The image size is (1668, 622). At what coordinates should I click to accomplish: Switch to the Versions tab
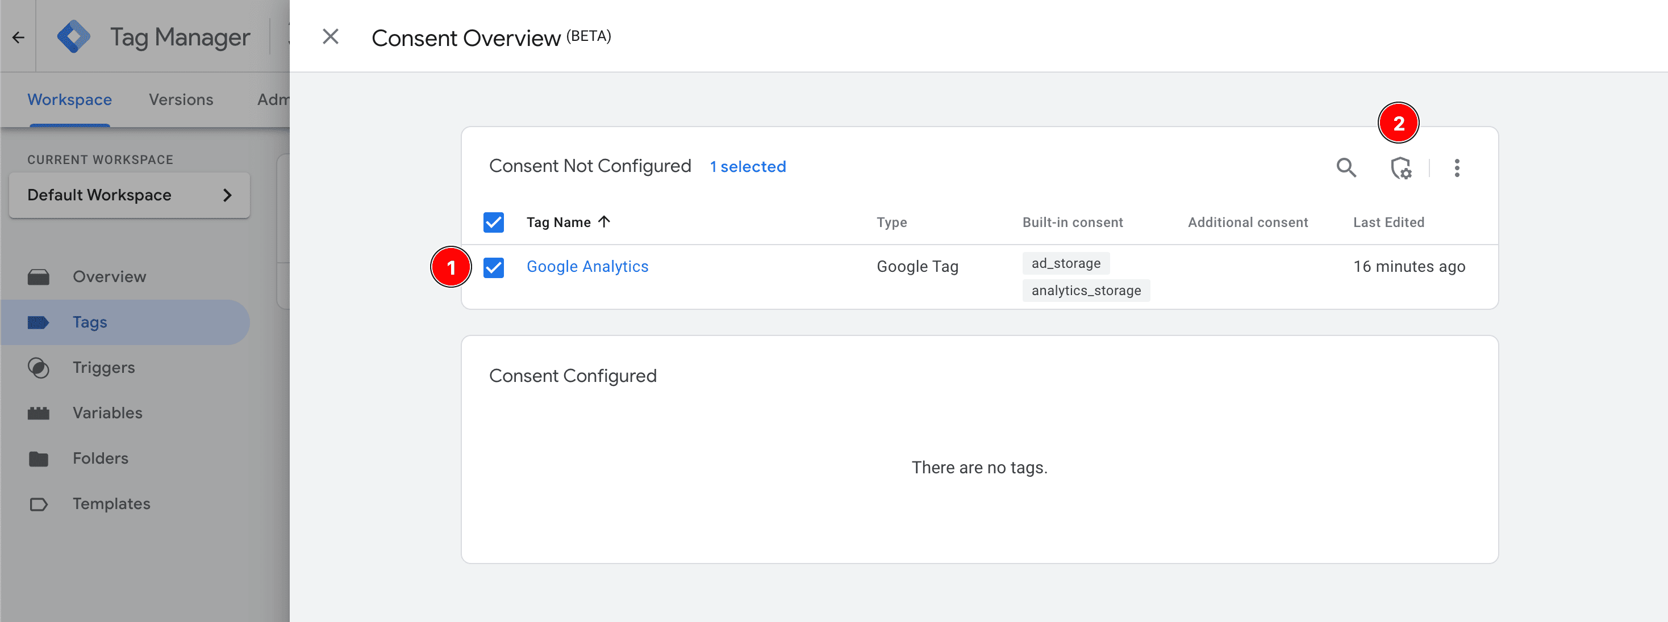[x=181, y=99]
